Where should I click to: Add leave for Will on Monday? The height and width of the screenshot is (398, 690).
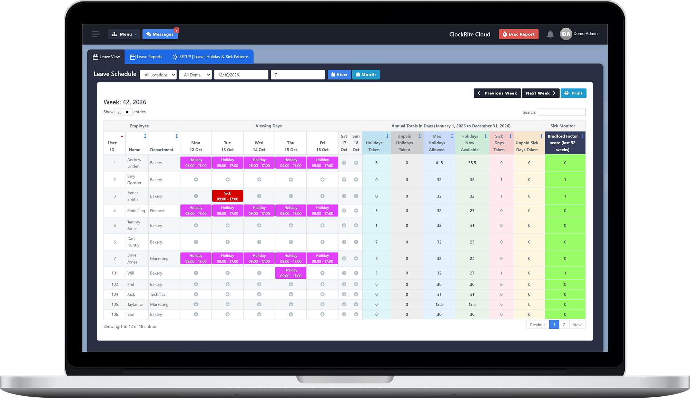point(196,273)
